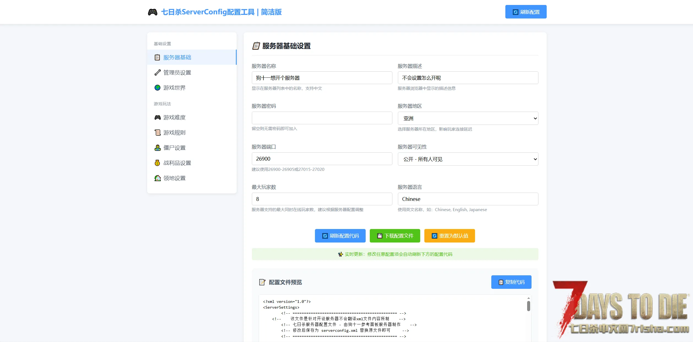Open the 游戏世界 sidebar section
This screenshot has width=693, height=342.
tap(174, 88)
